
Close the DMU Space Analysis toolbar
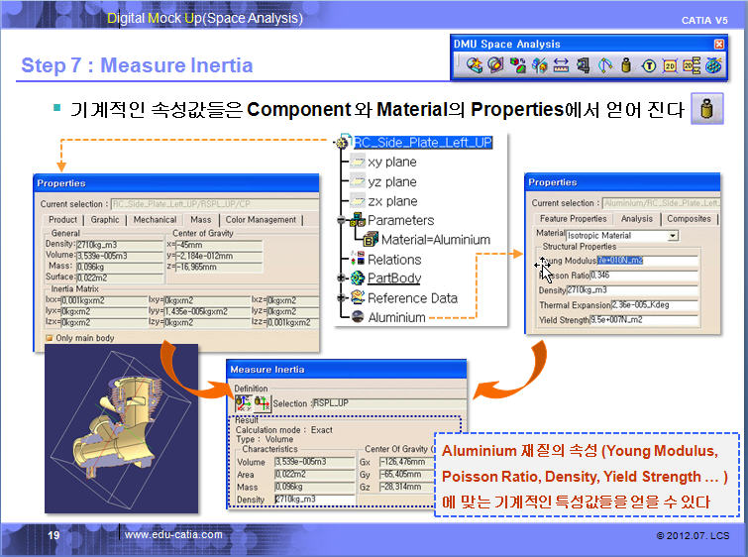(x=719, y=45)
